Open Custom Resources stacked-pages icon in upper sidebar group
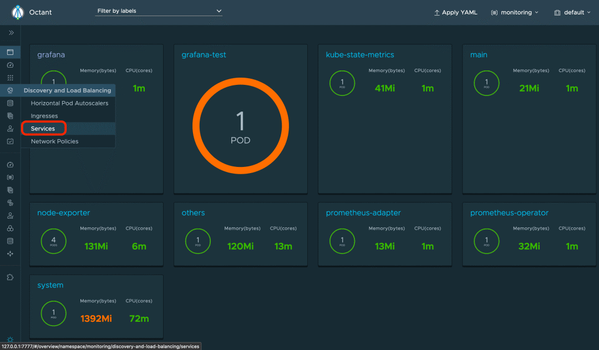This screenshot has width=599, height=350. point(11,116)
